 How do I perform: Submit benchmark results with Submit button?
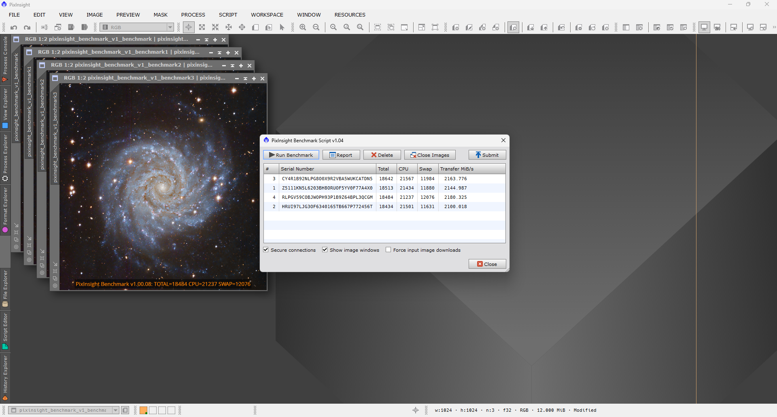pyautogui.click(x=487, y=155)
